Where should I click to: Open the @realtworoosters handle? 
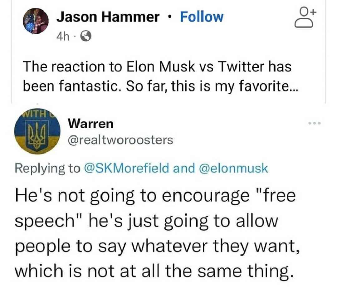[120, 140]
